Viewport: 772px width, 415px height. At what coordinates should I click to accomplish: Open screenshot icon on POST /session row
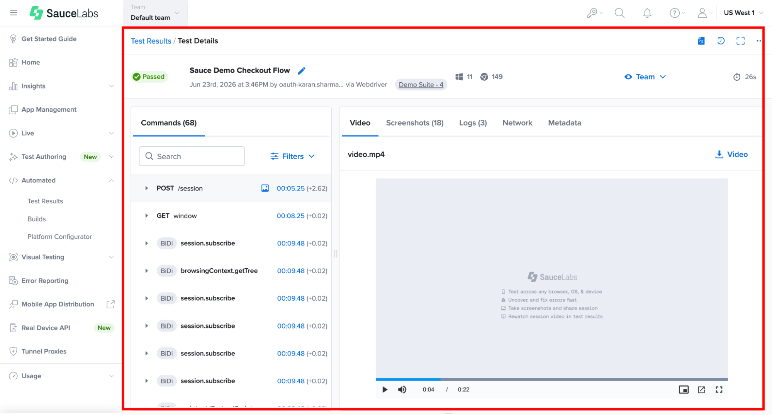pyautogui.click(x=265, y=188)
